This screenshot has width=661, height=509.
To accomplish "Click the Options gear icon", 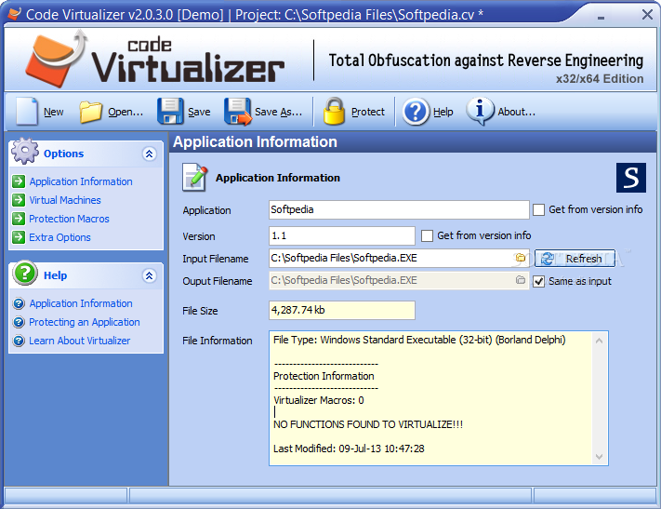I will 25,151.
